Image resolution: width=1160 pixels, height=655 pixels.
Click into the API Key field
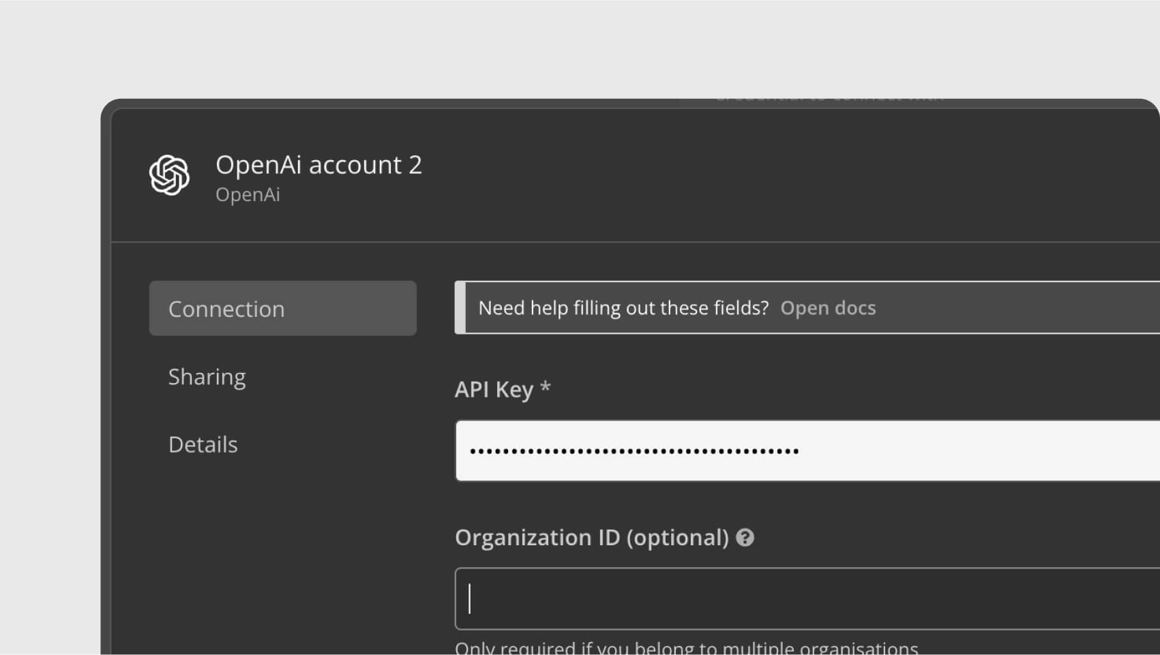[x=807, y=451]
